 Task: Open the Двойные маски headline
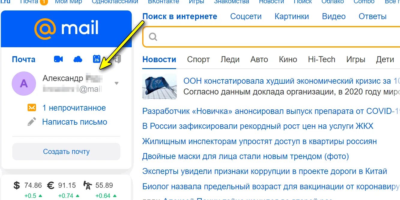(245, 156)
